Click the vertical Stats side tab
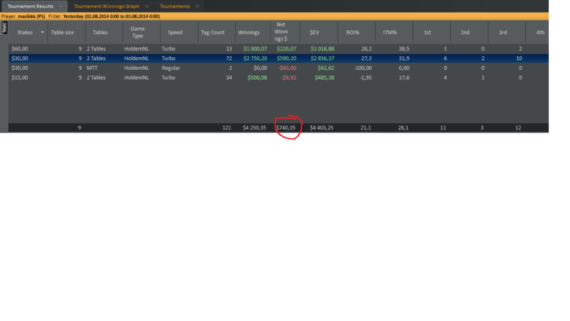Image resolution: width=570 pixels, height=321 pixels. click(4, 28)
